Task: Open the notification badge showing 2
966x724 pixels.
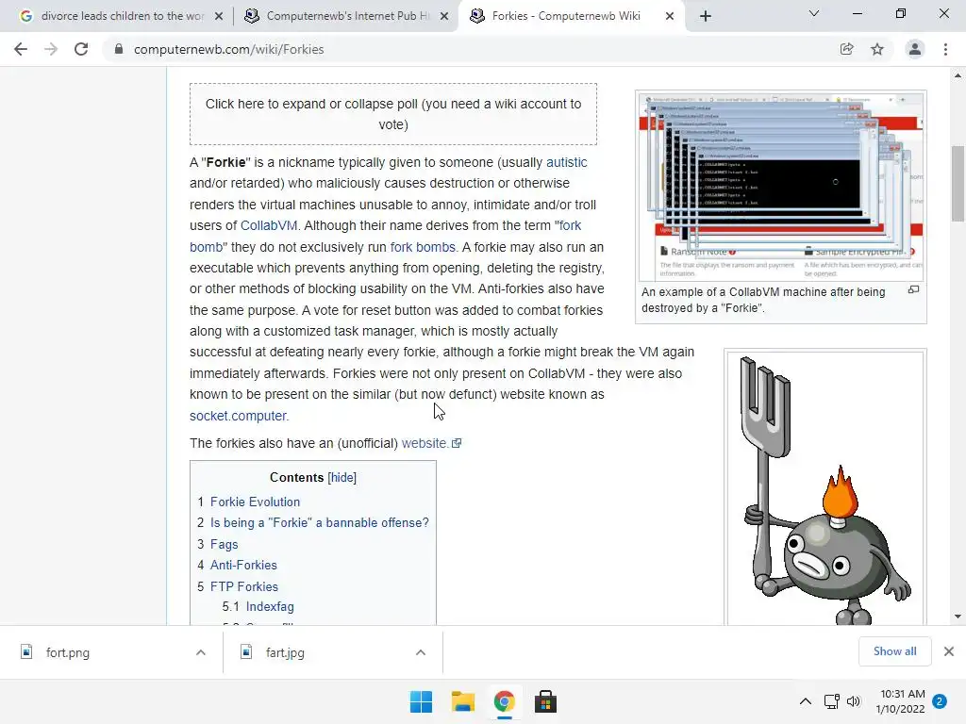Action: (940, 701)
